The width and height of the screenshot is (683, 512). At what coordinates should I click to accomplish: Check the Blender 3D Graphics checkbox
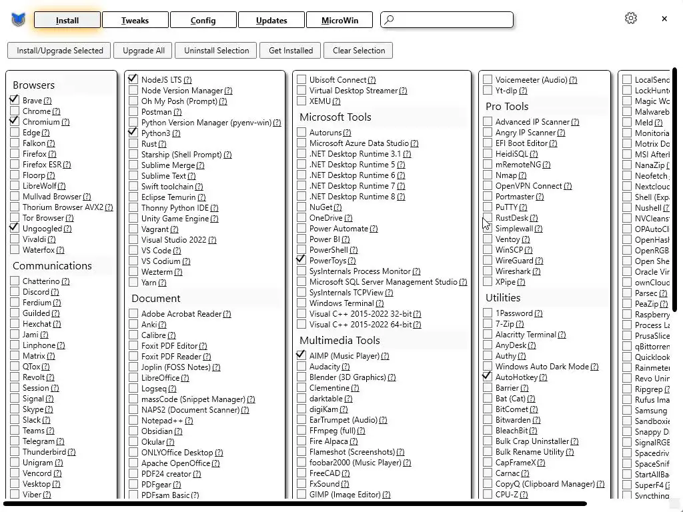(x=301, y=377)
